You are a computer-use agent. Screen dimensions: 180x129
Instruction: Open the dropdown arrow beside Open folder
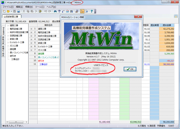11,11
